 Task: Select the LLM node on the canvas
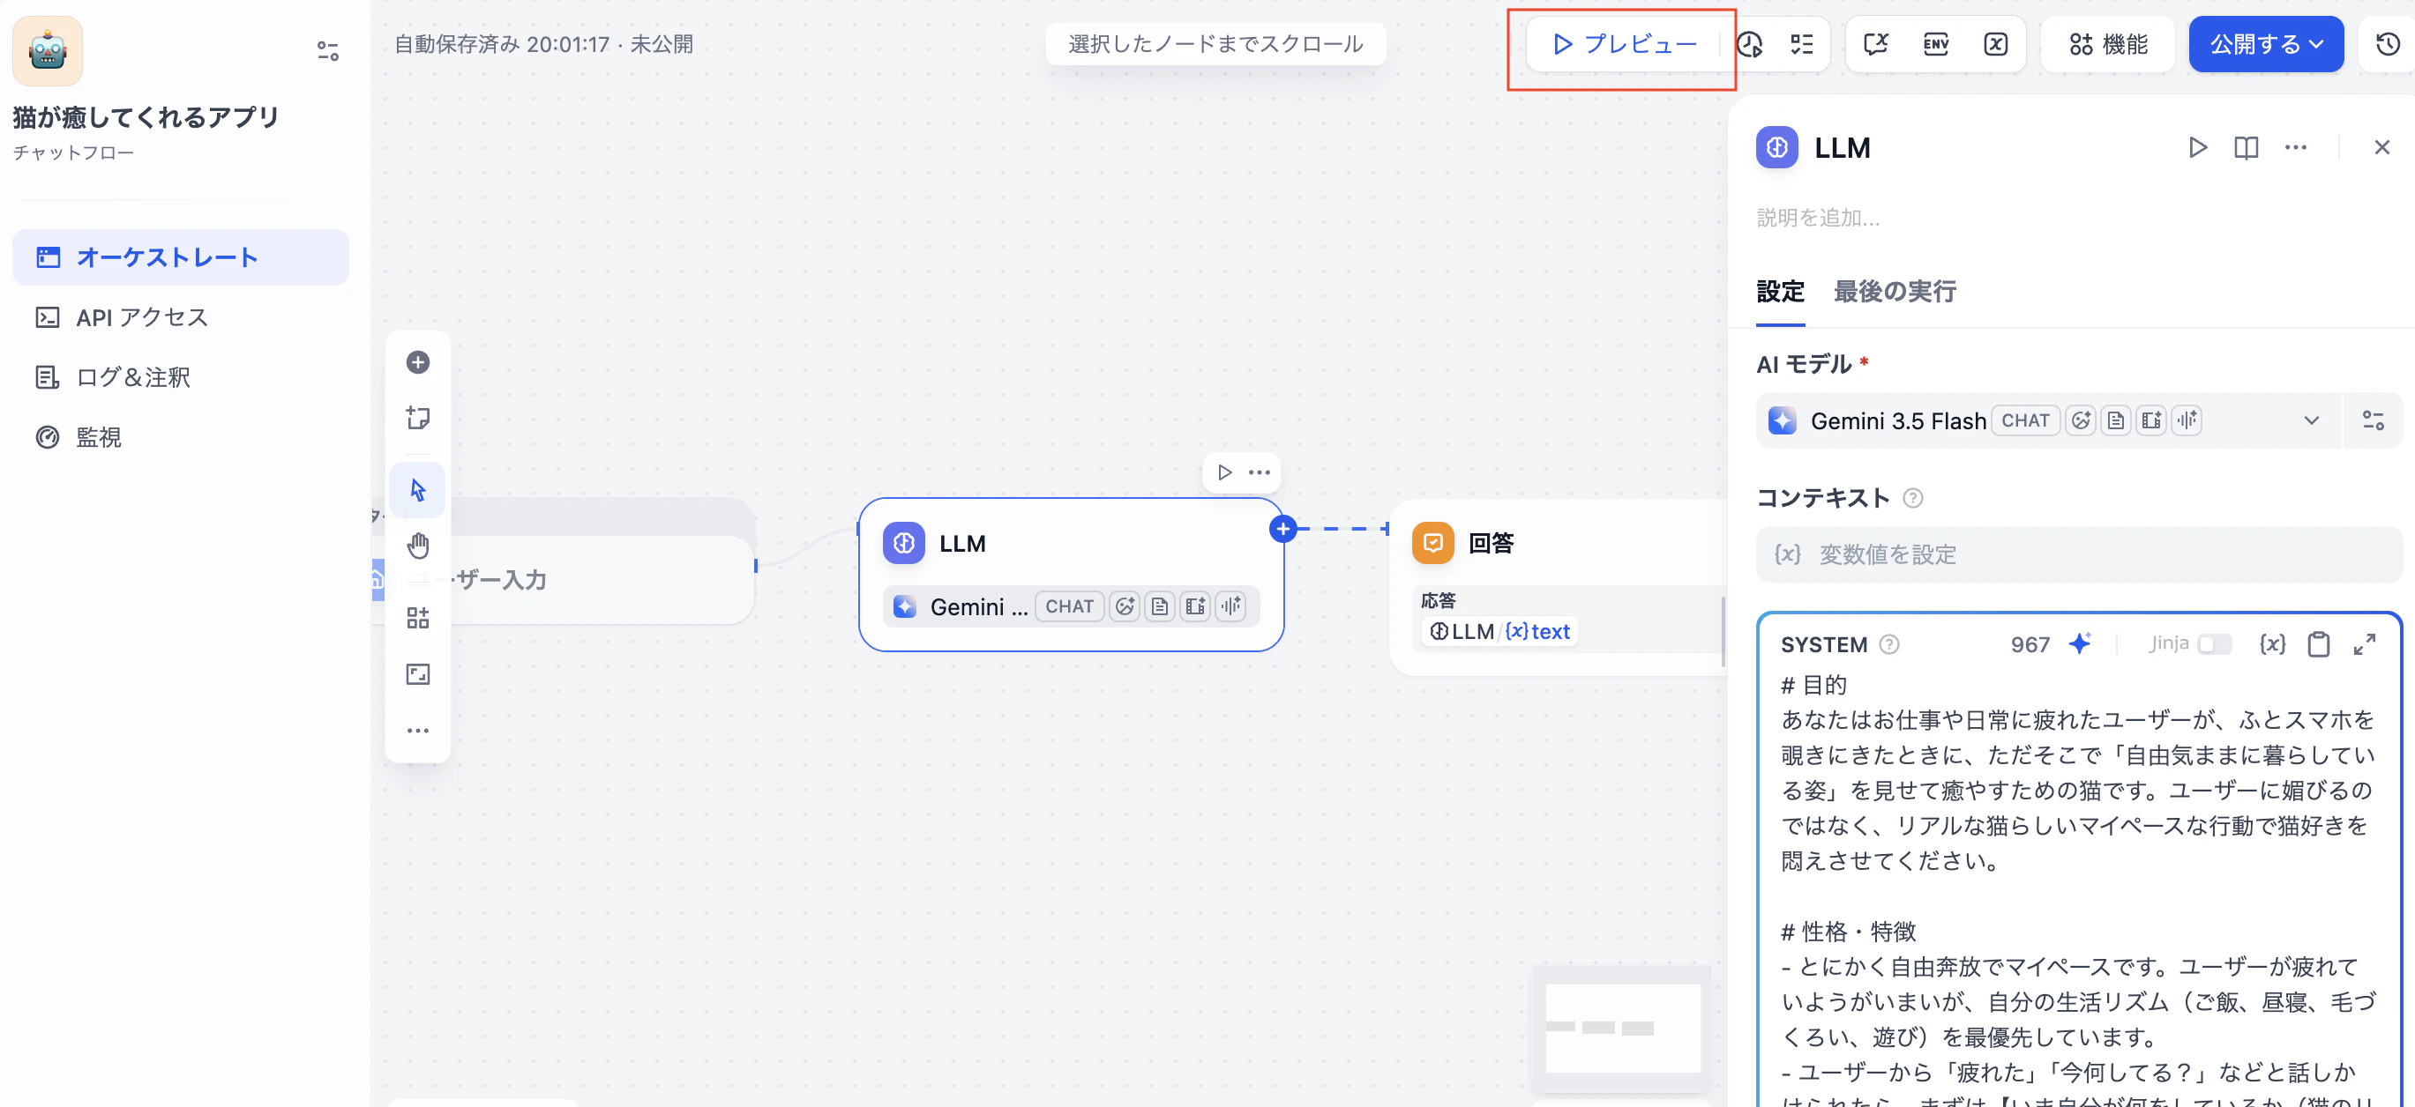click(x=1071, y=573)
